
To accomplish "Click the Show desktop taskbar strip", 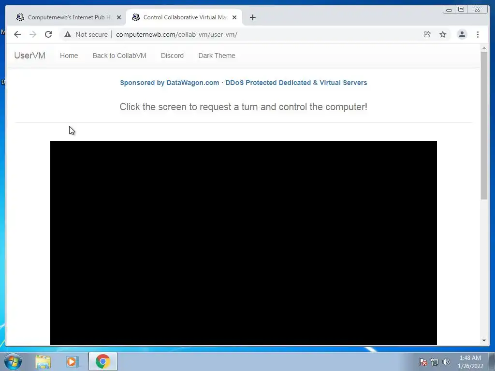I will tap(492, 361).
